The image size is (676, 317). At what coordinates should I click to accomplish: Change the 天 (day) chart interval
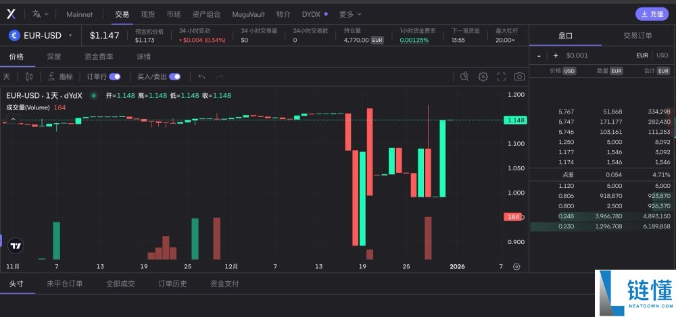pyautogui.click(x=7, y=77)
